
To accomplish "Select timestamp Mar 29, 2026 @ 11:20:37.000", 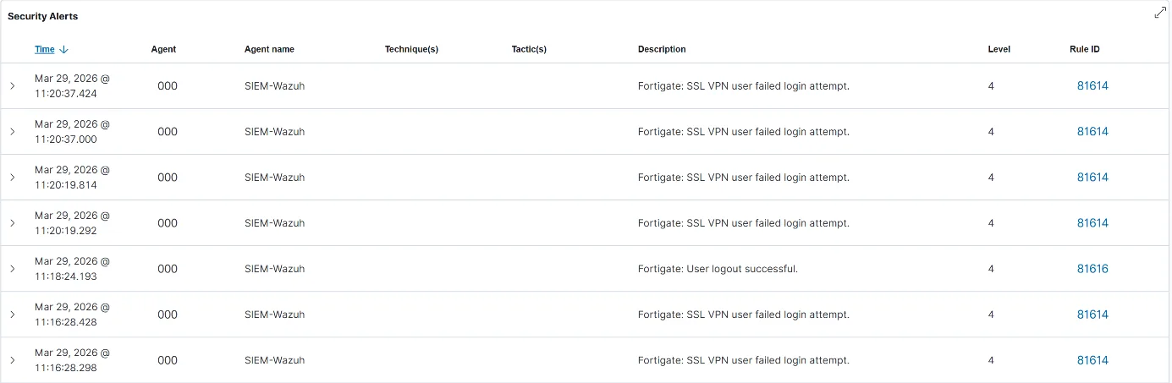I will [x=72, y=131].
